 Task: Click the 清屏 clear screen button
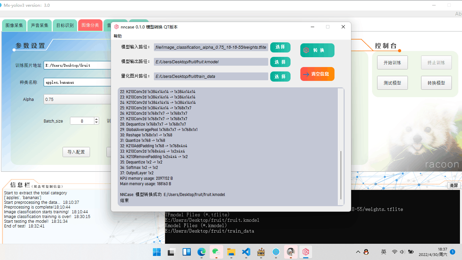[x=454, y=185]
